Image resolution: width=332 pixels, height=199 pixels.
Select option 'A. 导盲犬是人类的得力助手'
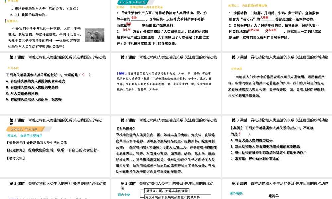tap(252, 140)
